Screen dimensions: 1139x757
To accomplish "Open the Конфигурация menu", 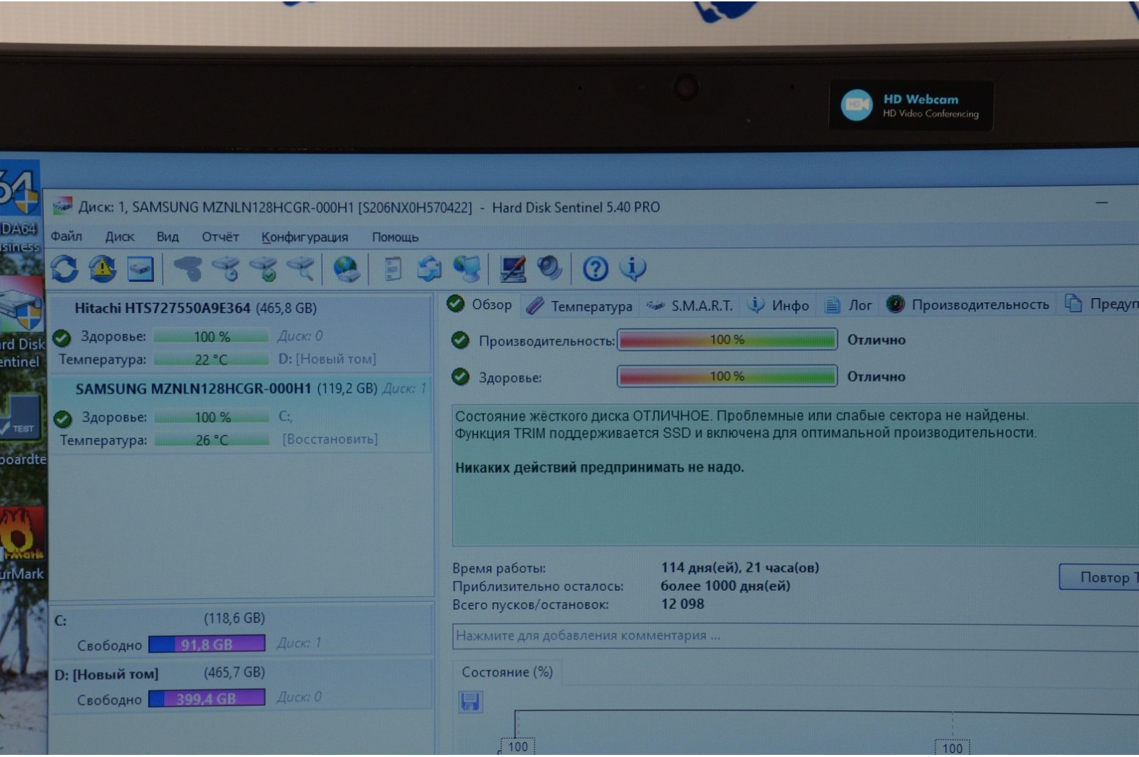I will coord(304,237).
